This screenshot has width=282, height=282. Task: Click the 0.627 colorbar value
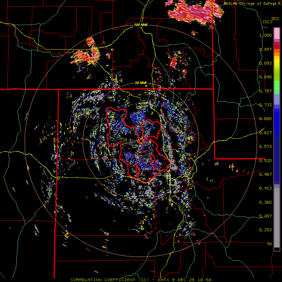tap(265, 133)
